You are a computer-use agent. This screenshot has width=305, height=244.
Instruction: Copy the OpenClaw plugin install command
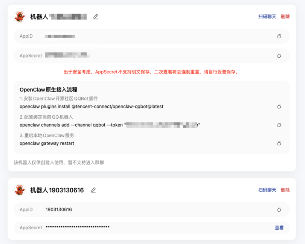pyautogui.click(x=279, y=107)
